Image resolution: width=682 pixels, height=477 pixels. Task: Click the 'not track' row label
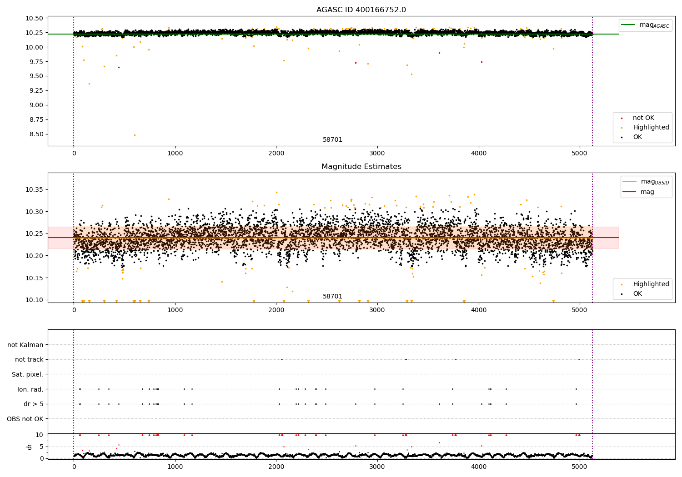coord(29,360)
